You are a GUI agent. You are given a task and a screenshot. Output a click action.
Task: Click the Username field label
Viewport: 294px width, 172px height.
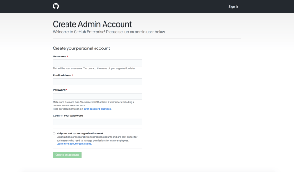59,57
